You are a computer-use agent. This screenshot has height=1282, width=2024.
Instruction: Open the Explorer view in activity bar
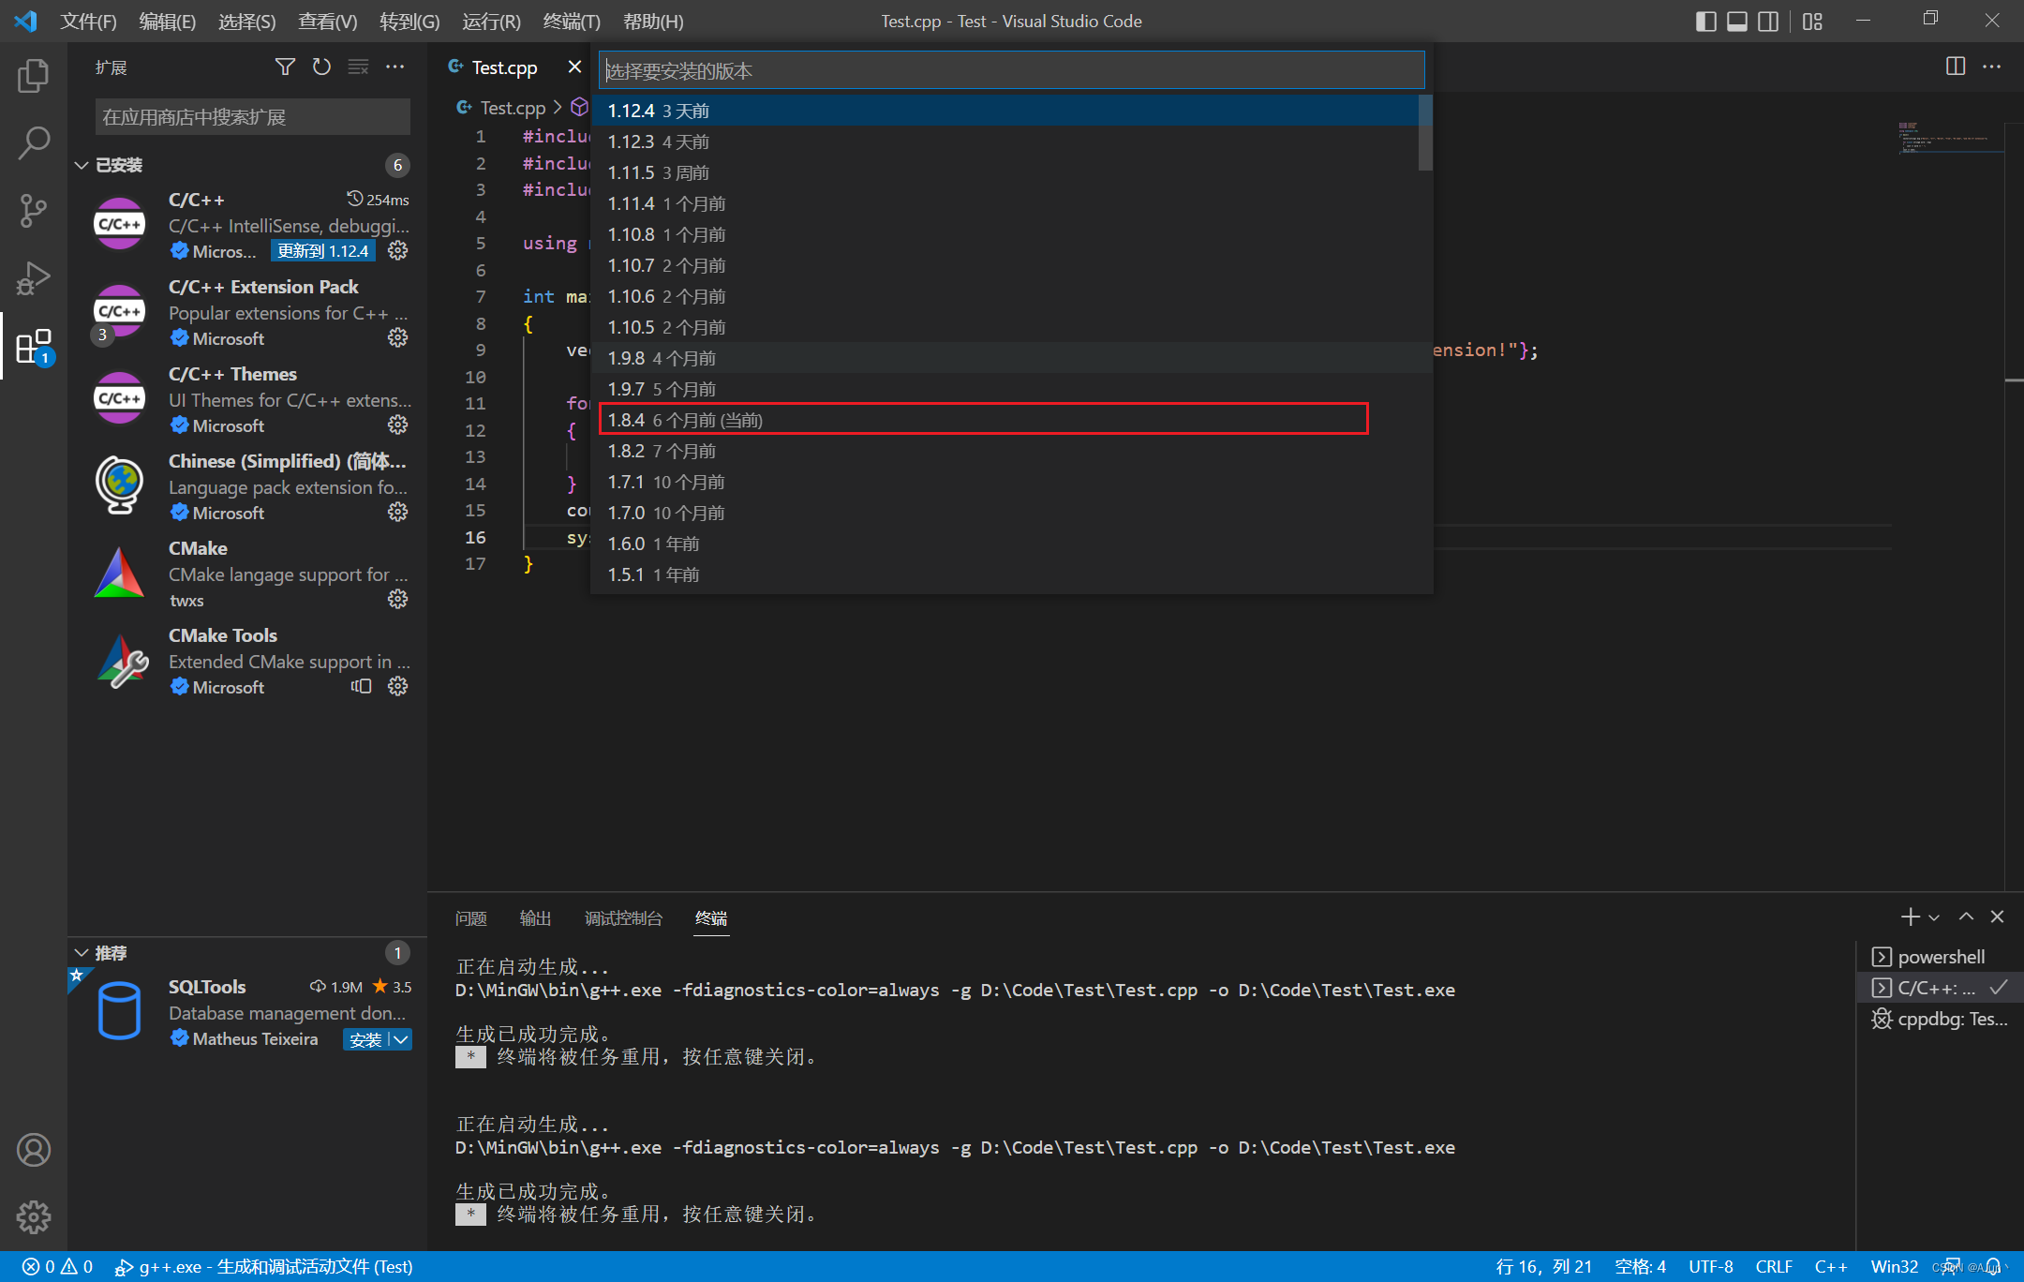coord(34,76)
